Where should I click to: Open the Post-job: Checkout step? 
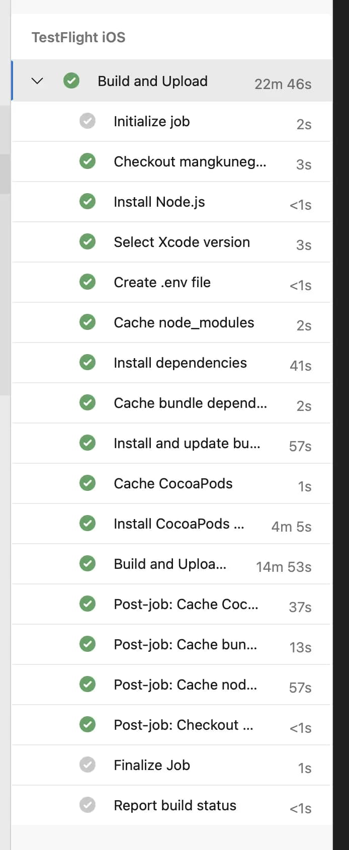point(171,725)
